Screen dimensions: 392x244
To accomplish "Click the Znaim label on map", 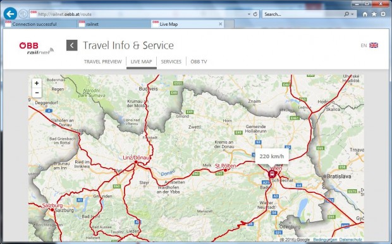I will [254, 101].
